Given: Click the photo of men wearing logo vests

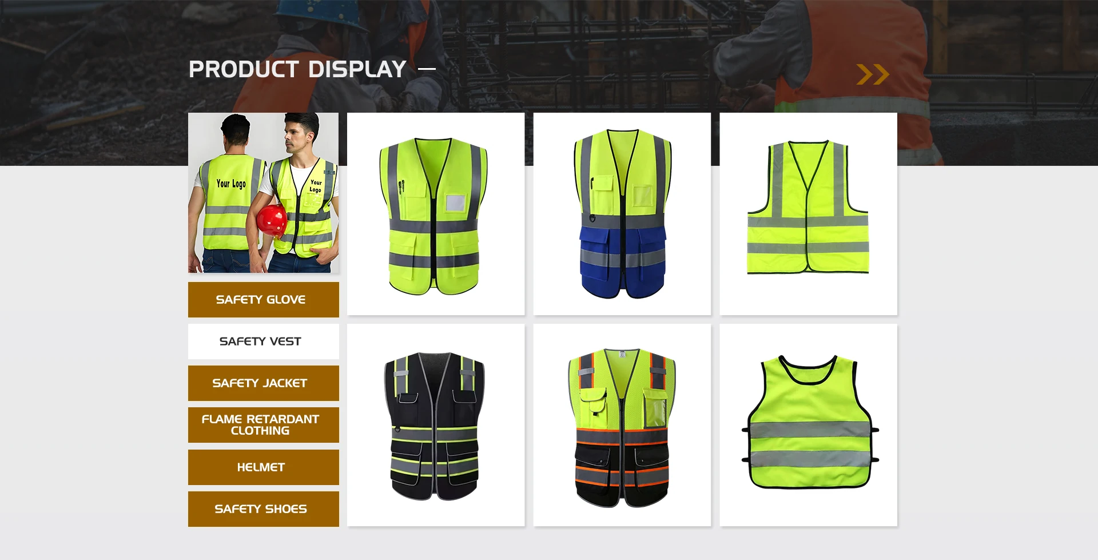Looking at the screenshot, I should (263, 192).
